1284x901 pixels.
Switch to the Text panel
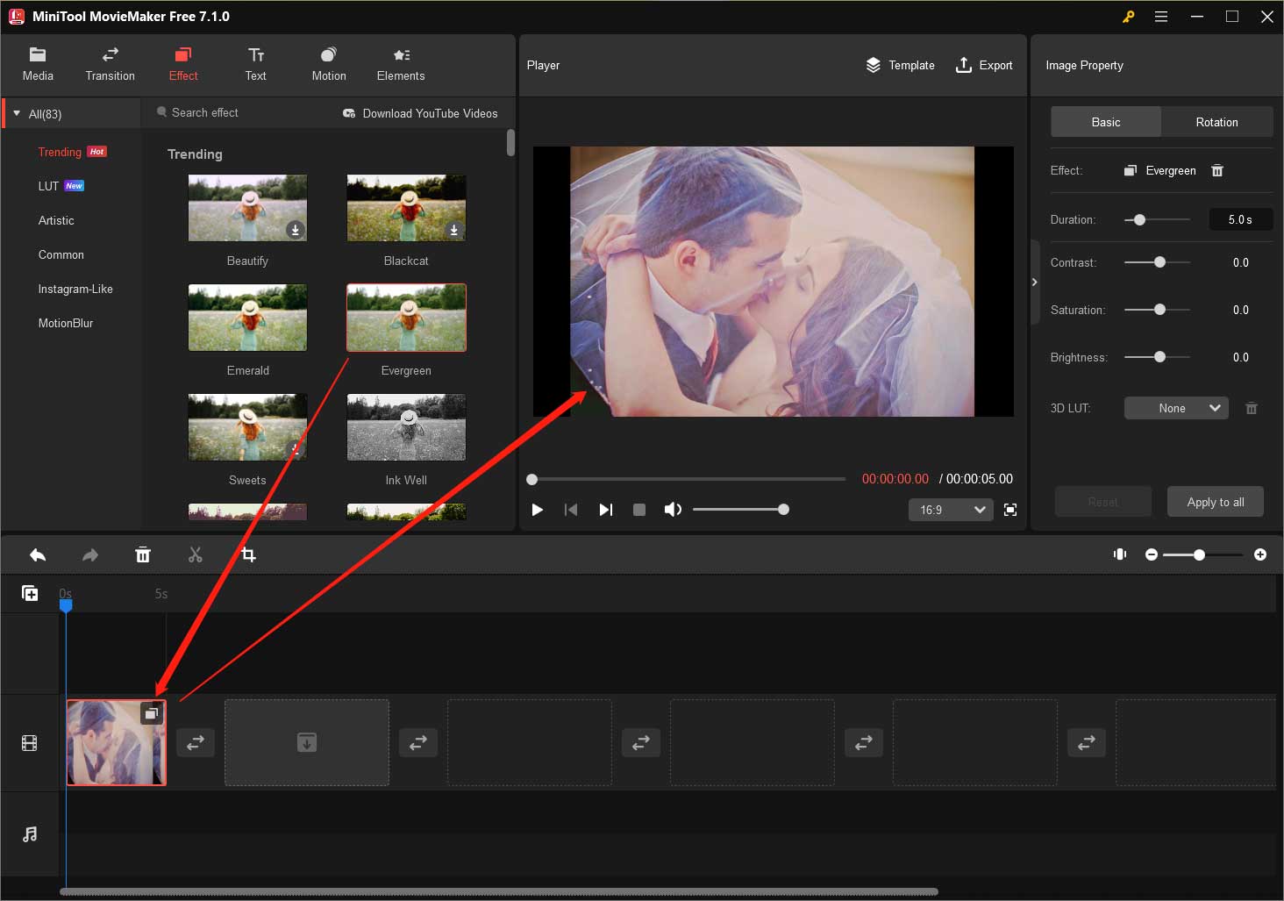click(255, 64)
